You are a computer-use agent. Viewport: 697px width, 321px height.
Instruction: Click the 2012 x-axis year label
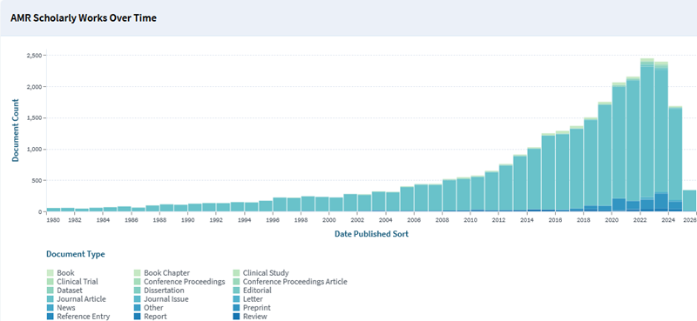point(498,220)
